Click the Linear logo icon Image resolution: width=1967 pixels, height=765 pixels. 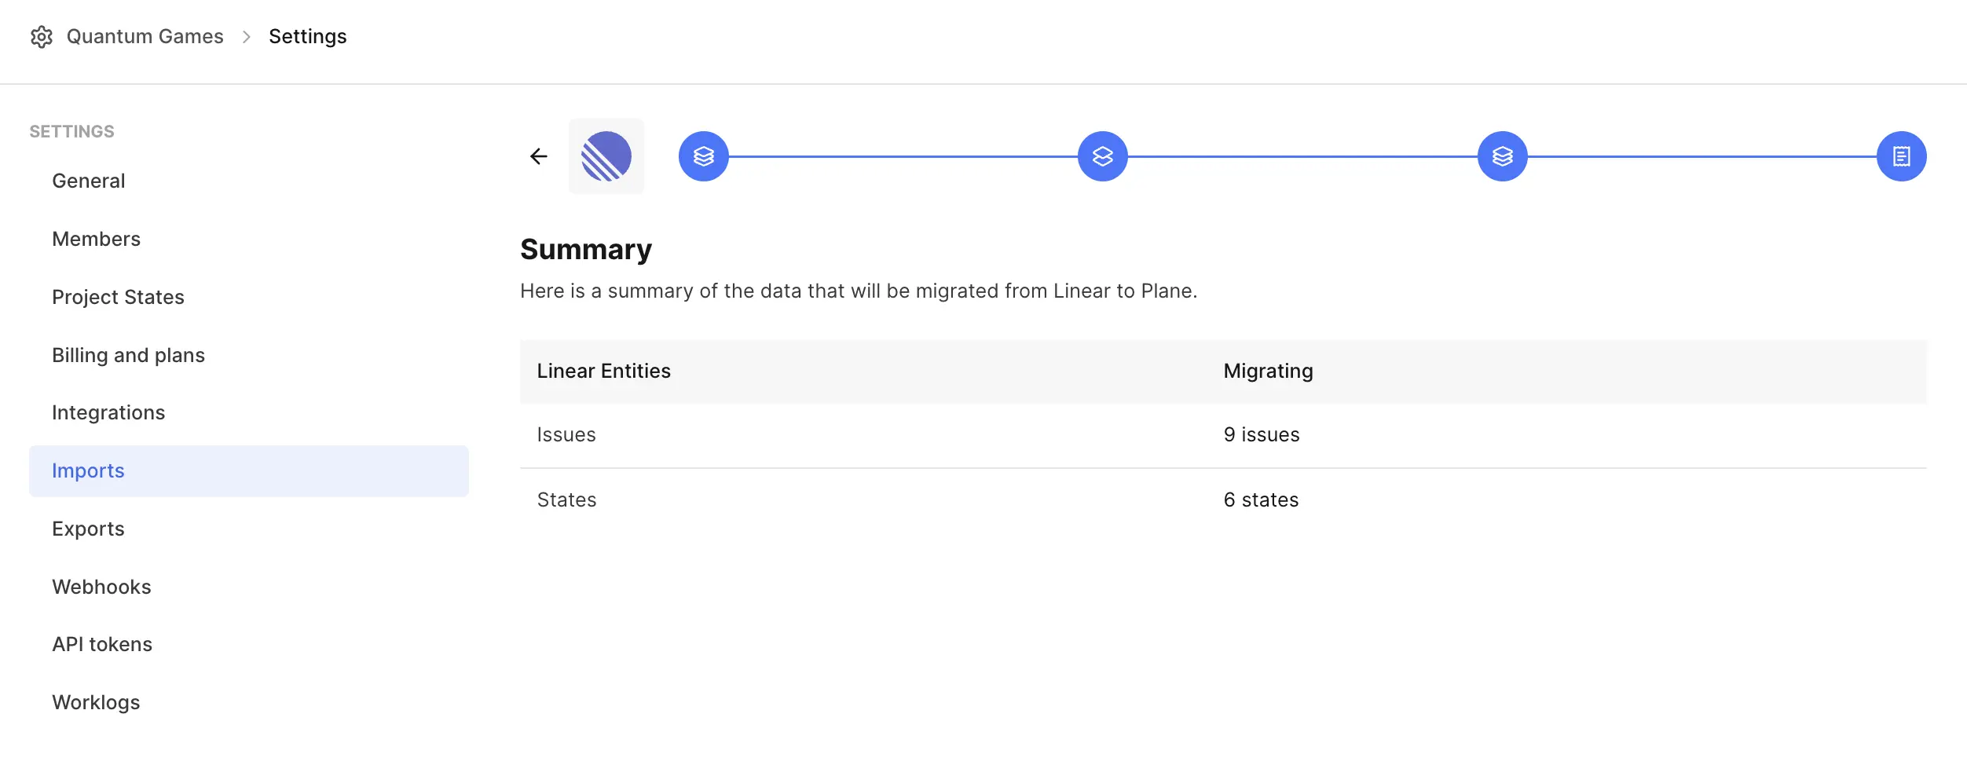pos(606,156)
